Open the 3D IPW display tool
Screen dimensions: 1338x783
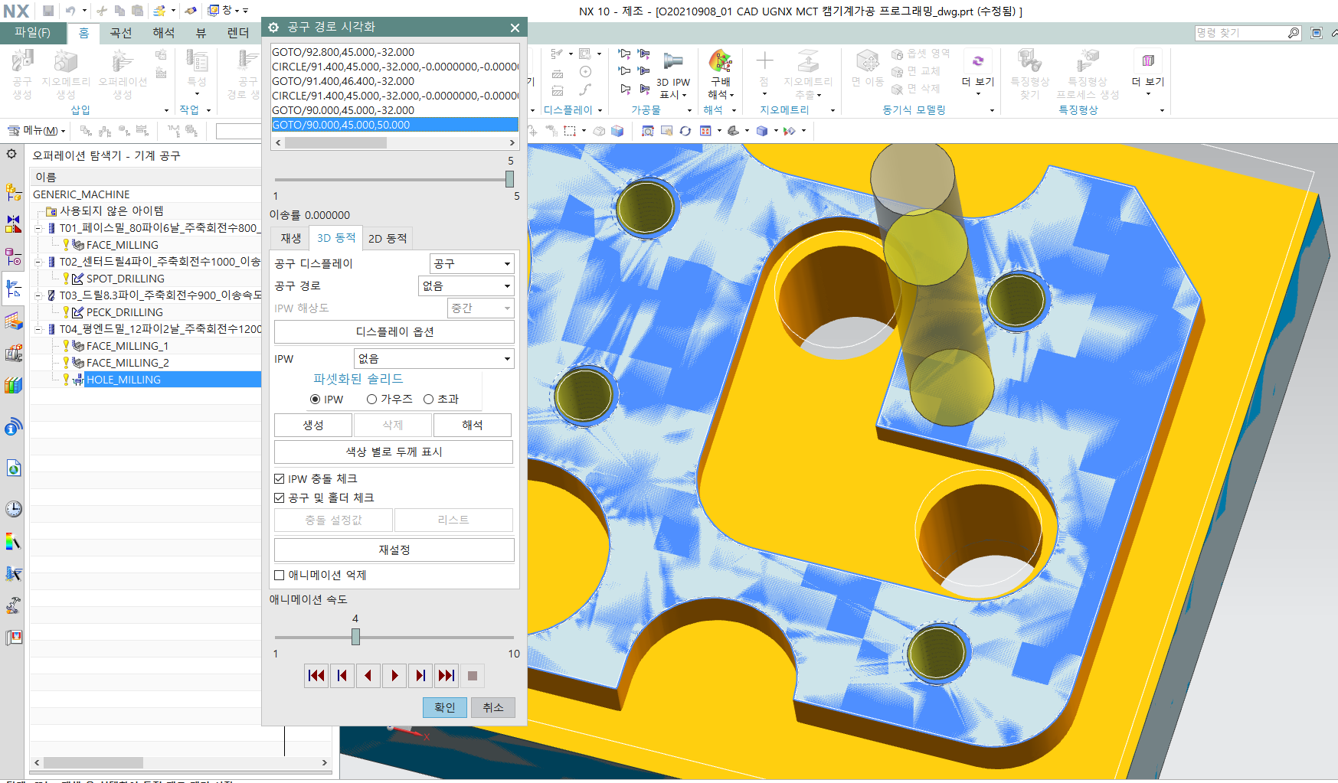[x=673, y=73]
